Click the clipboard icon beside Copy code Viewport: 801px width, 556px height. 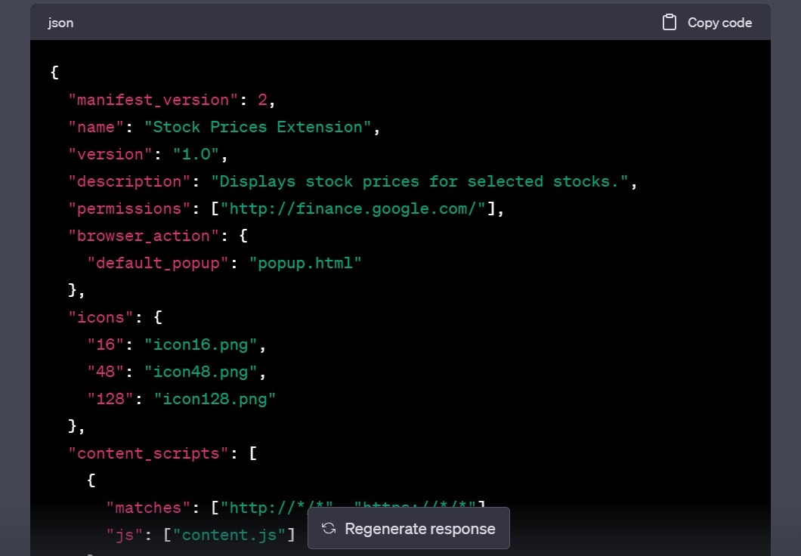(x=669, y=23)
